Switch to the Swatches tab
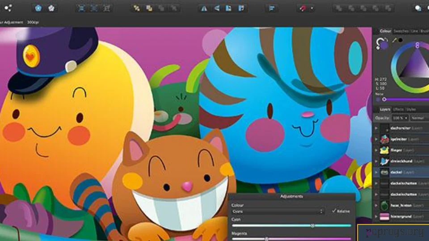 point(401,31)
